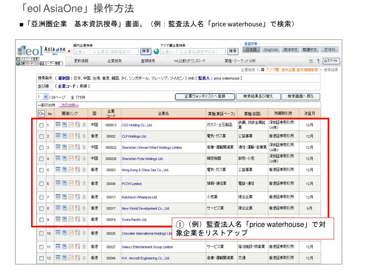Open the 企業検索 menu
The image size is (371, 278).
coord(114,61)
